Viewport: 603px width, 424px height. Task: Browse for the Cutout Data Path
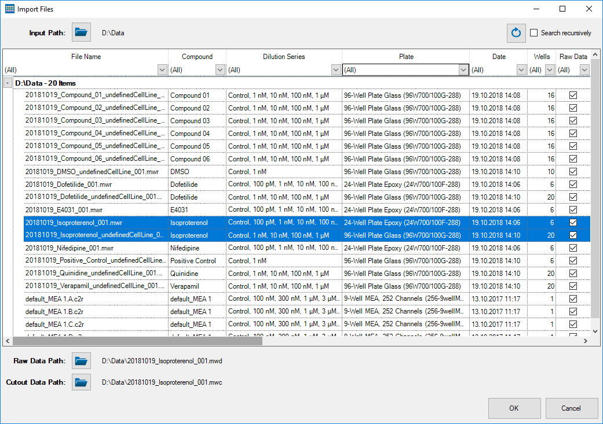point(81,382)
